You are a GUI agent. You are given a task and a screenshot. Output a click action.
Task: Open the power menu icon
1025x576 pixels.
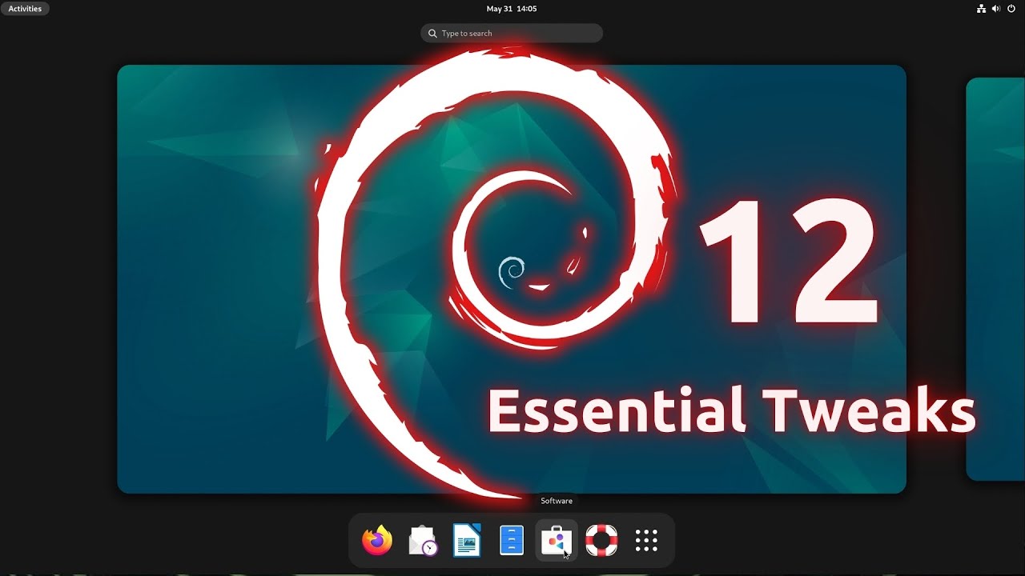[x=1011, y=9]
